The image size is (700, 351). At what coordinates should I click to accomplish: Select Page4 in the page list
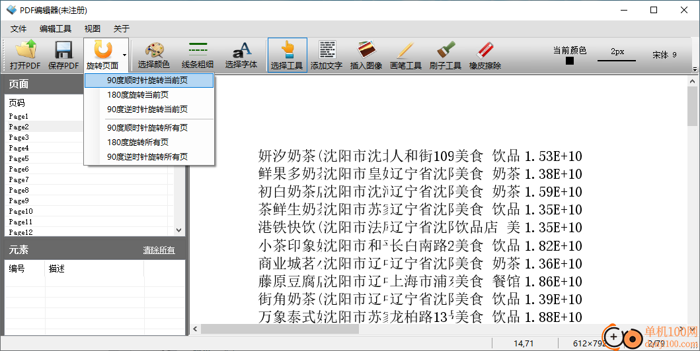[x=19, y=148]
